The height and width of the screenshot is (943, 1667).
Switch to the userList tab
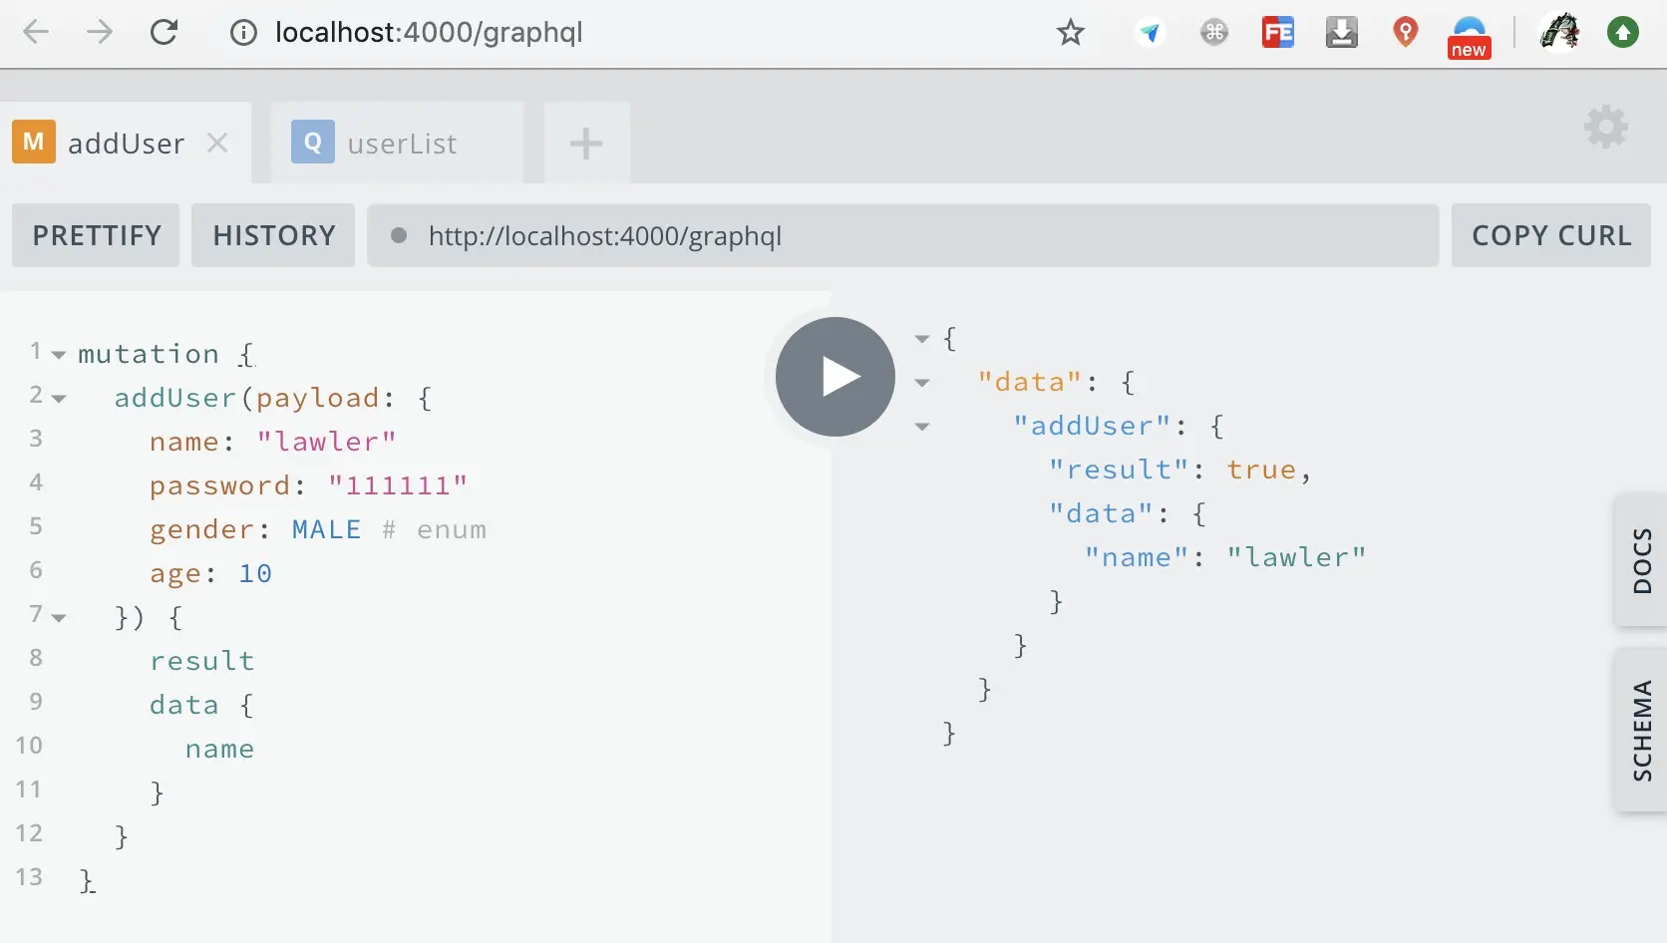(398, 143)
